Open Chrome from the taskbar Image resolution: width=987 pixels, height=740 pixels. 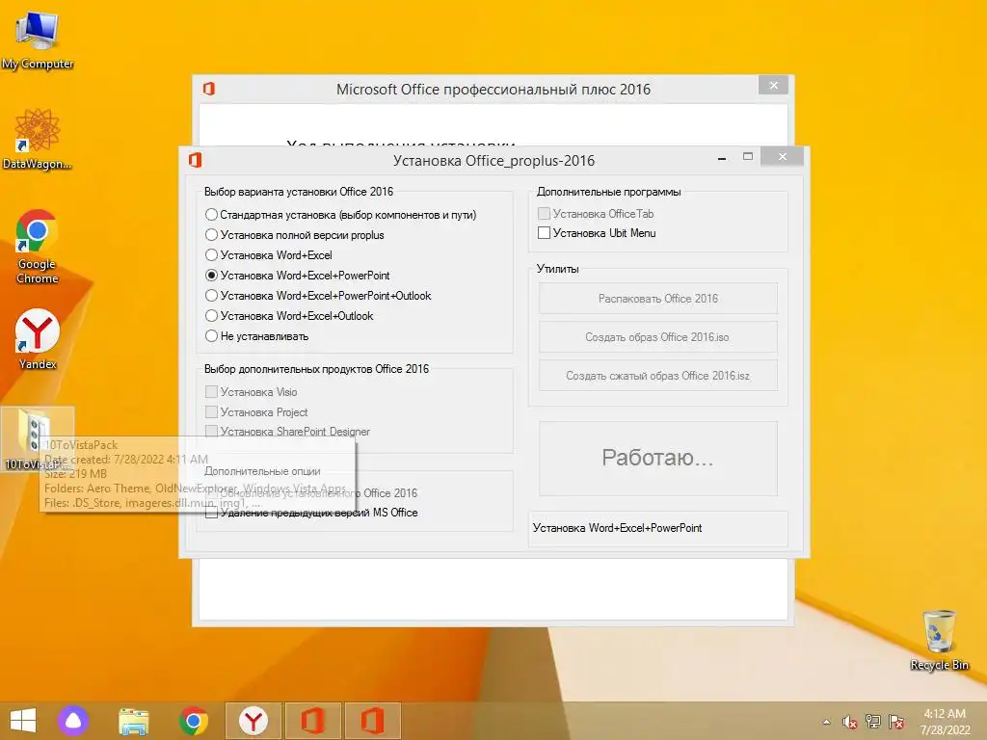tap(193, 721)
